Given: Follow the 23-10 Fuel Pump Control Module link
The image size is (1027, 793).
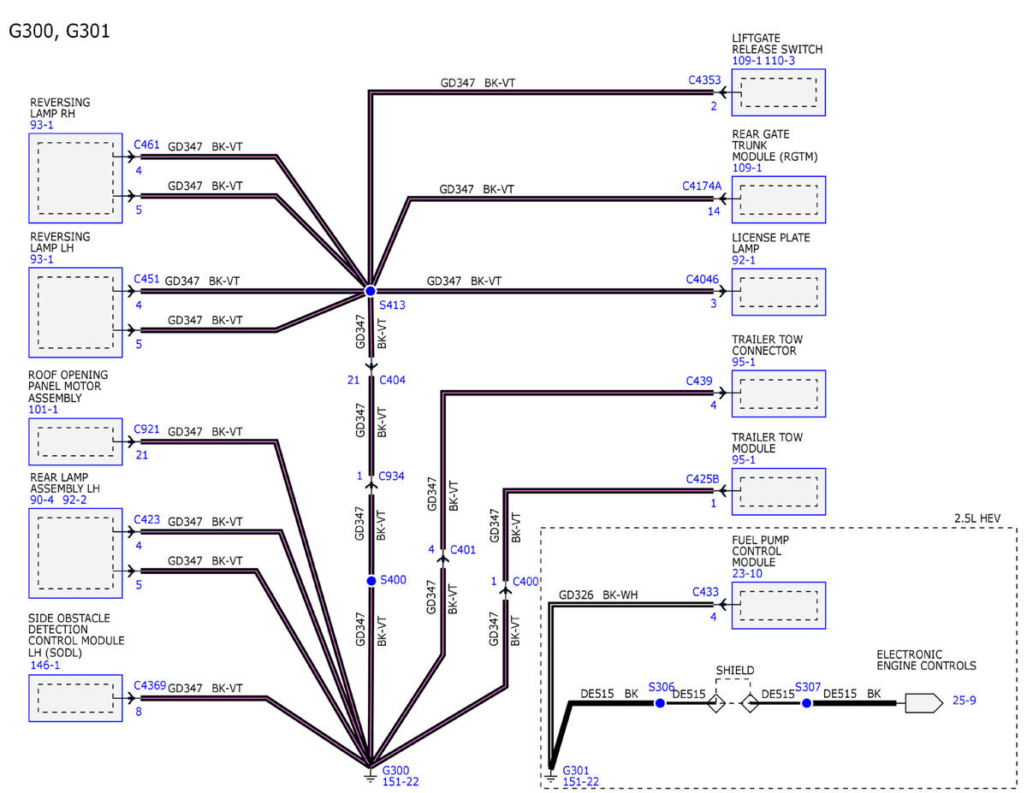Looking at the screenshot, I should 747,574.
